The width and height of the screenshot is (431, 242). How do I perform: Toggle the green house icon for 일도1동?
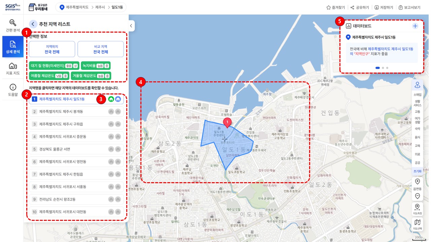click(111, 99)
